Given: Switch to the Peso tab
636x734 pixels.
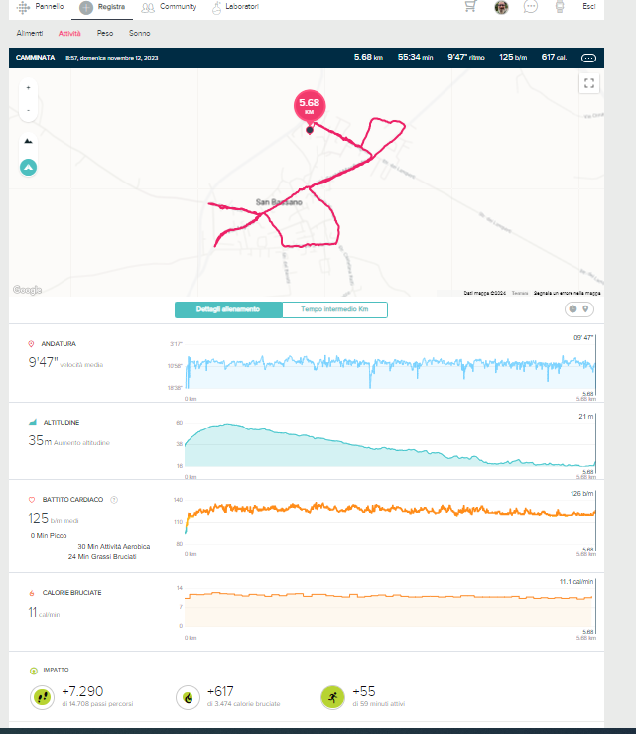Looking at the screenshot, I should (105, 34).
